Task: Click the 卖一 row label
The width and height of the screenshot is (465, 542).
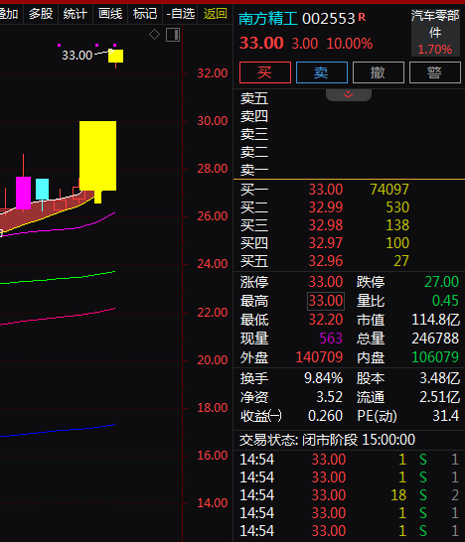Action: (x=254, y=171)
